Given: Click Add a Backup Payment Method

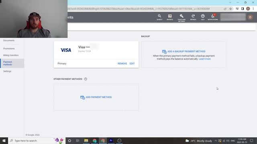Looking at the screenshot, I should pos(184,52).
